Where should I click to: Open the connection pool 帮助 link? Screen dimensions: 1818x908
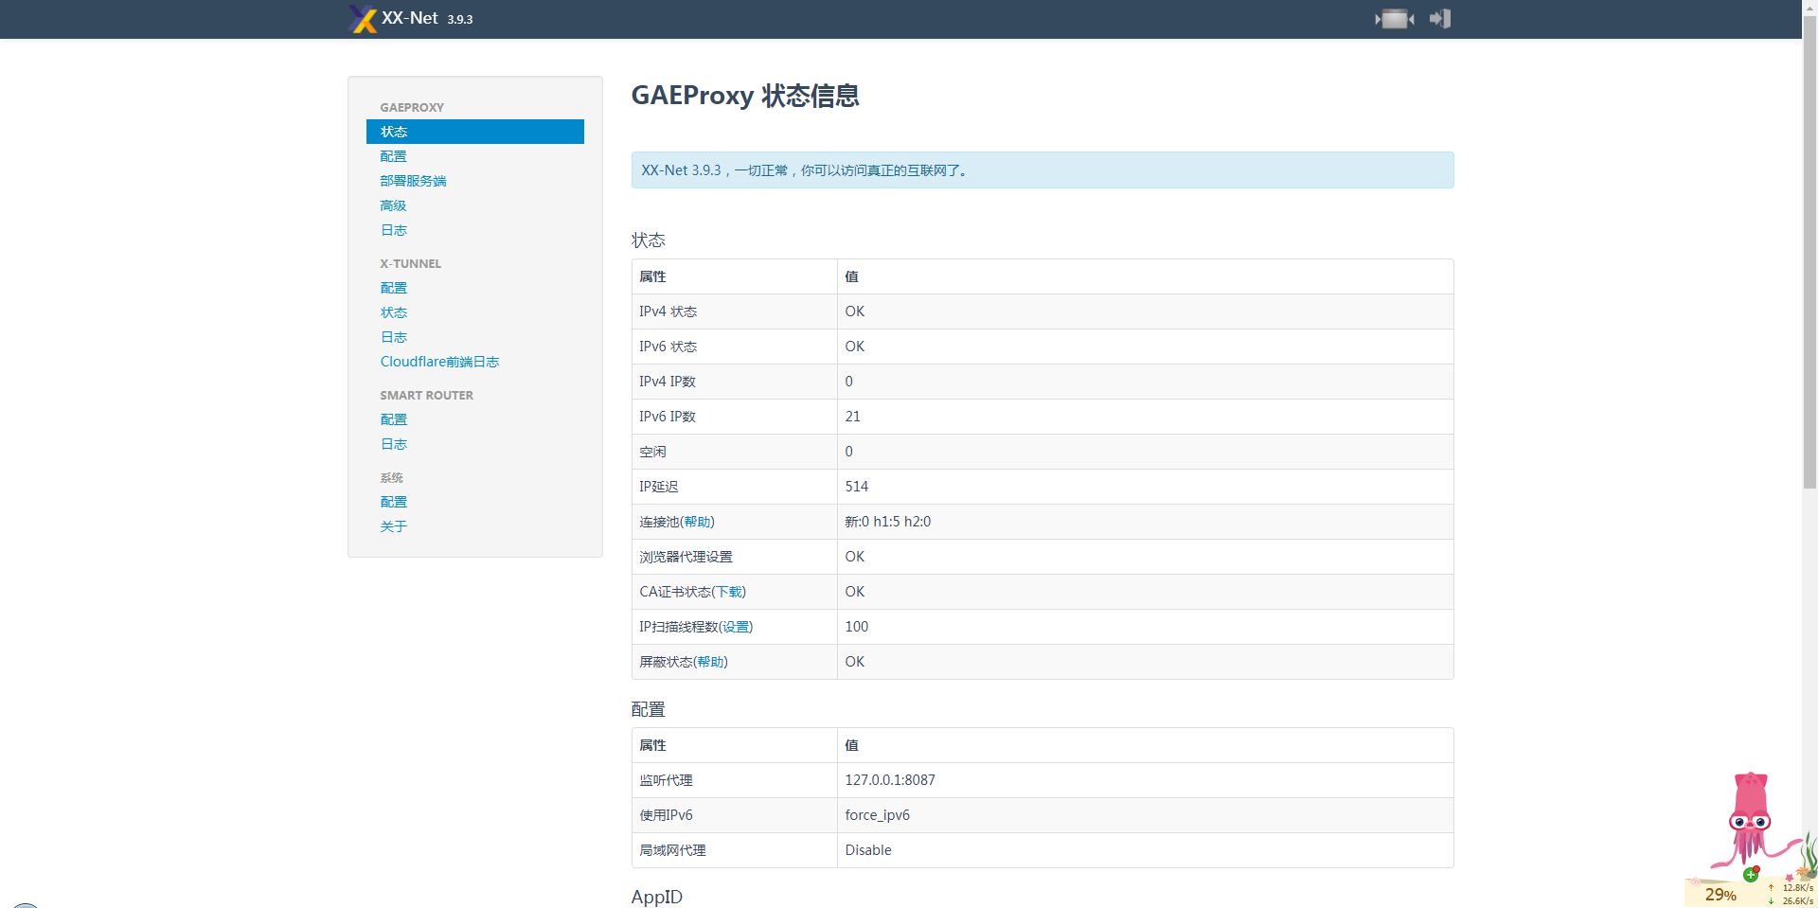[x=698, y=522]
